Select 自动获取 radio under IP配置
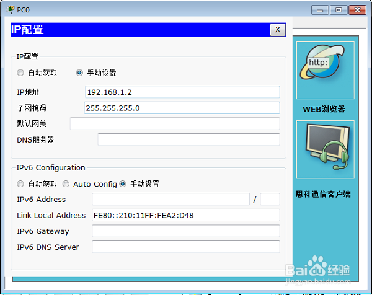The image size is (372, 295). [20, 73]
